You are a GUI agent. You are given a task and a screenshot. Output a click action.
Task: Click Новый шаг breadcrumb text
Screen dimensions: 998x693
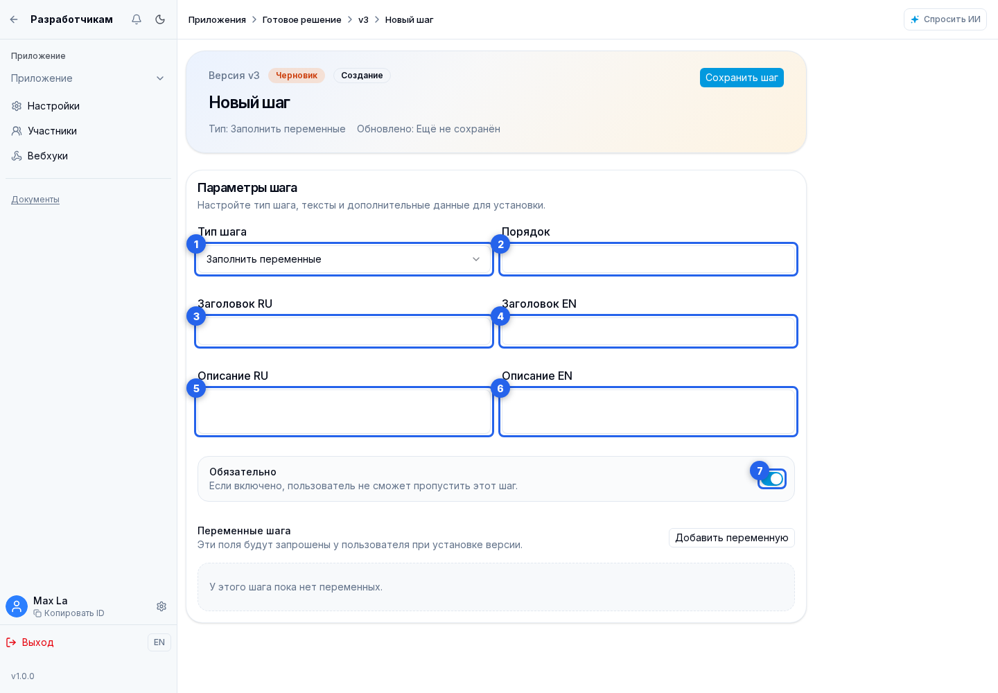click(410, 19)
